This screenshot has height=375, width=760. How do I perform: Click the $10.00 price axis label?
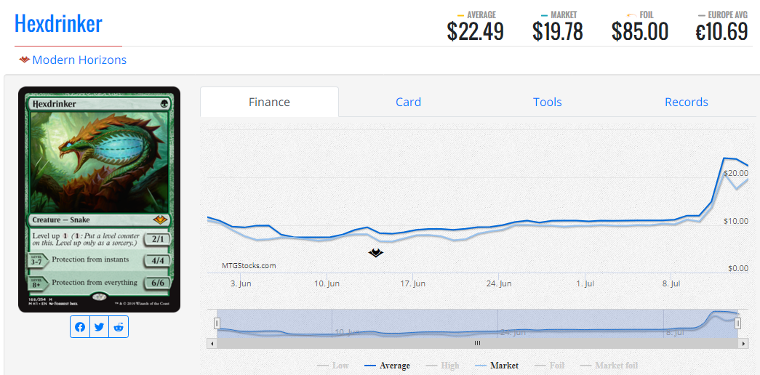(x=736, y=221)
